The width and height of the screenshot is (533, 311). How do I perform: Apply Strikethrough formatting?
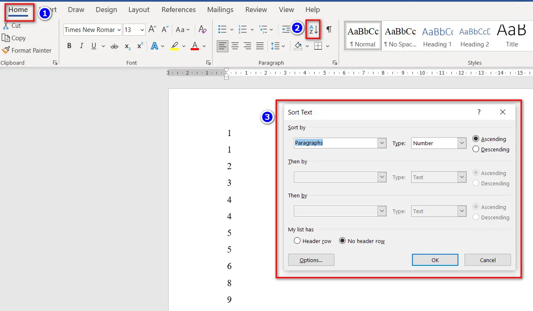click(114, 46)
